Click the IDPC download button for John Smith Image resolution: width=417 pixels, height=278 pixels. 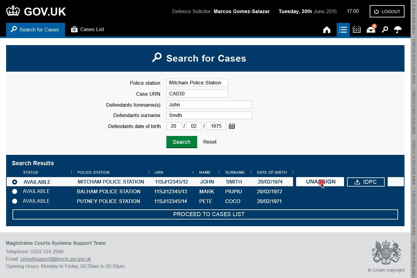point(365,182)
